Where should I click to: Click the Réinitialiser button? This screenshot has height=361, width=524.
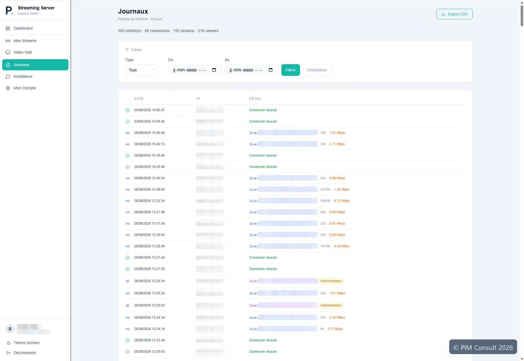(x=317, y=70)
